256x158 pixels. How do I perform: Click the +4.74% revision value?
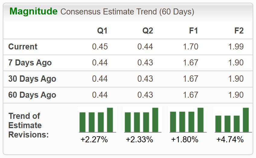tap(230, 140)
